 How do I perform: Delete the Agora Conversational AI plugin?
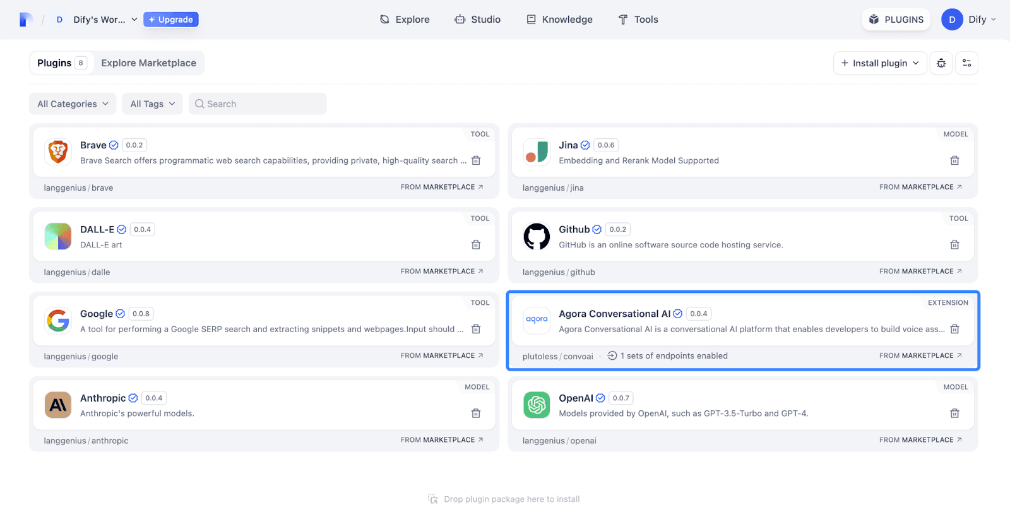954,329
